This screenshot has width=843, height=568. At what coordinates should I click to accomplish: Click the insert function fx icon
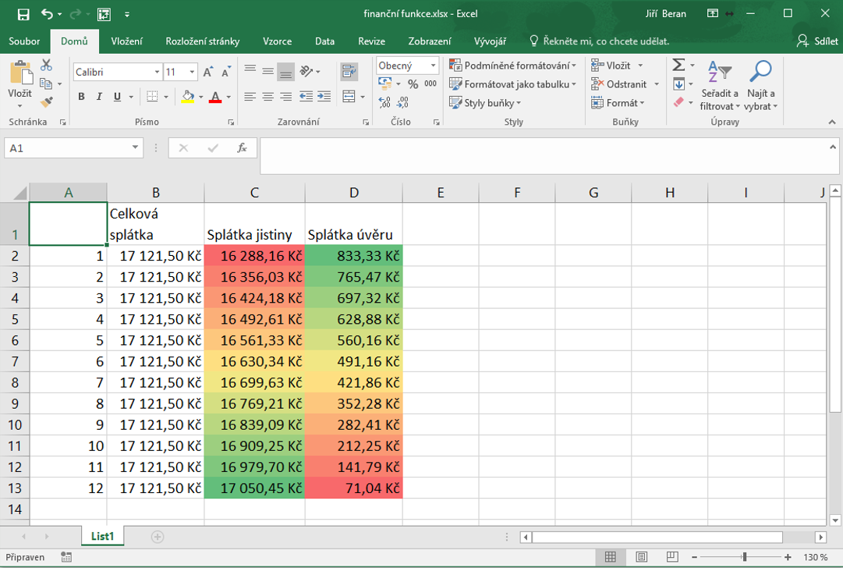(242, 148)
